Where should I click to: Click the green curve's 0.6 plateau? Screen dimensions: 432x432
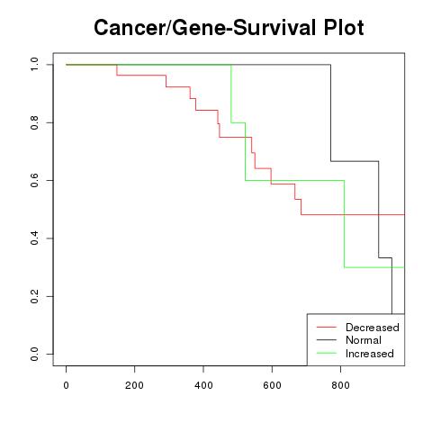[295, 180]
